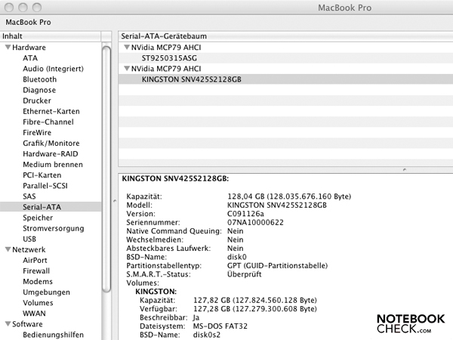Screen dimensions: 453x340
Task: Select the KINGSTON SNV425S2128GB drive row
Action: tap(285, 79)
